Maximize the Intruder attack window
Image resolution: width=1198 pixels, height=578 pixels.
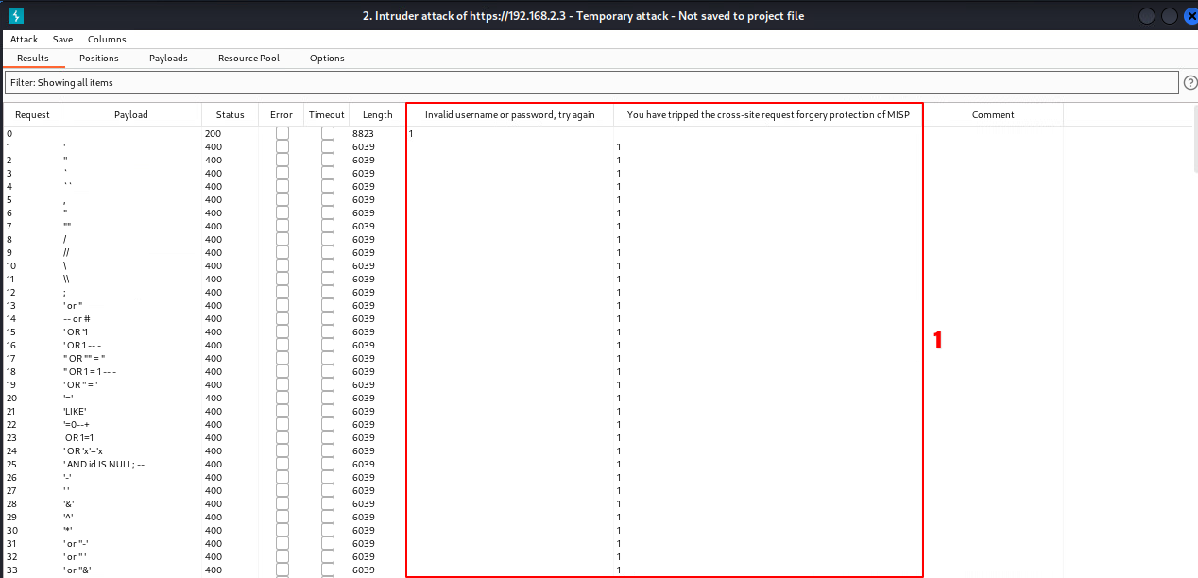1169,16
